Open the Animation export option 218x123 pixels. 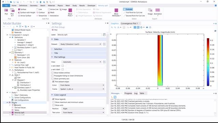158,12
